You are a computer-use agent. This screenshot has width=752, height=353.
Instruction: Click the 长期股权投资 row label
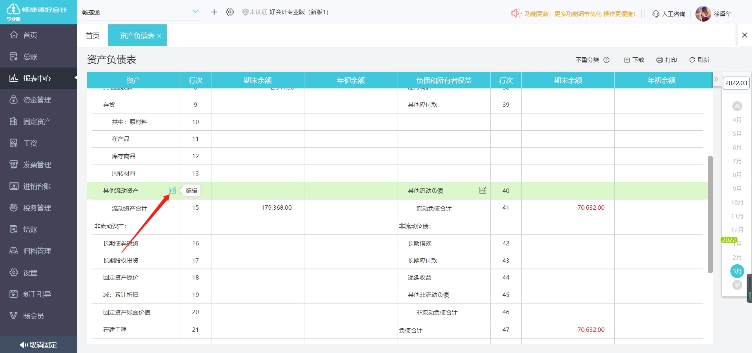[x=121, y=260]
